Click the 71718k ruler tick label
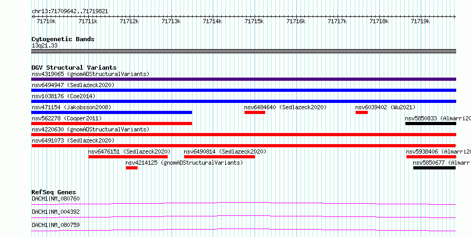Viewport: 471px width, 237px height. coord(379,22)
